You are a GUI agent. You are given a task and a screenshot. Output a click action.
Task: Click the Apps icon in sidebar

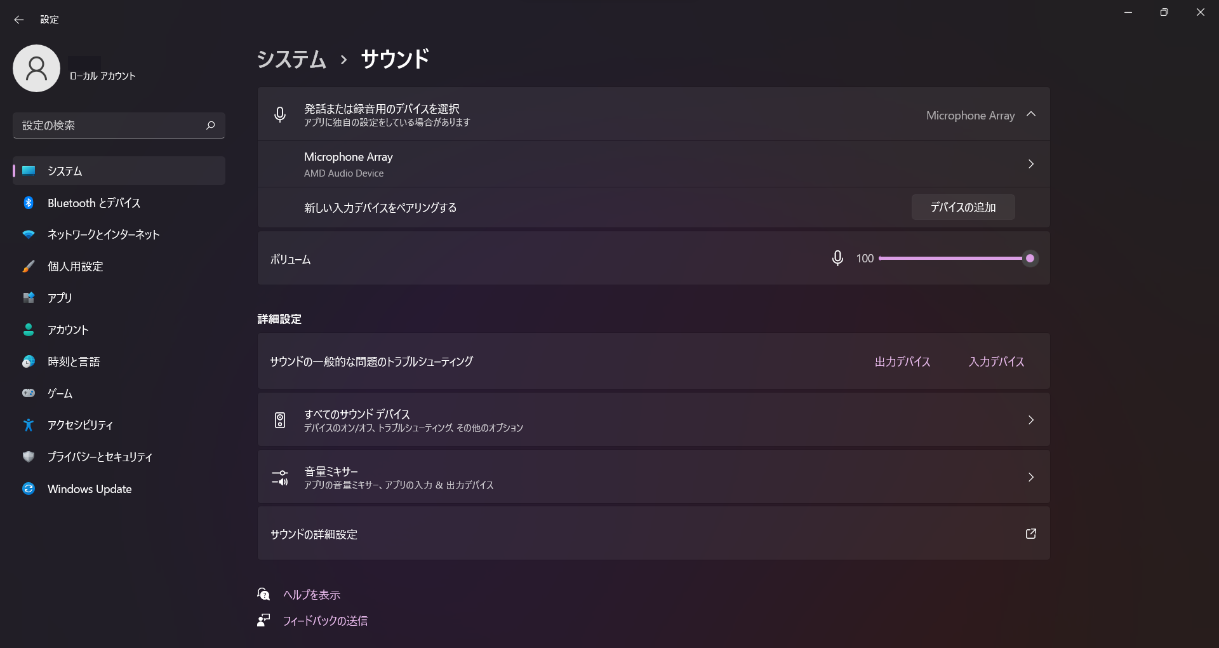[29, 297]
